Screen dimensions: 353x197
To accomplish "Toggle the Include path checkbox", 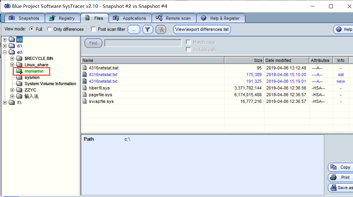I will point(188,49).
